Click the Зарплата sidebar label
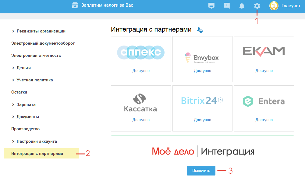Image resolution: width=305 pixels, height=184 pixels. click(26, 105)
